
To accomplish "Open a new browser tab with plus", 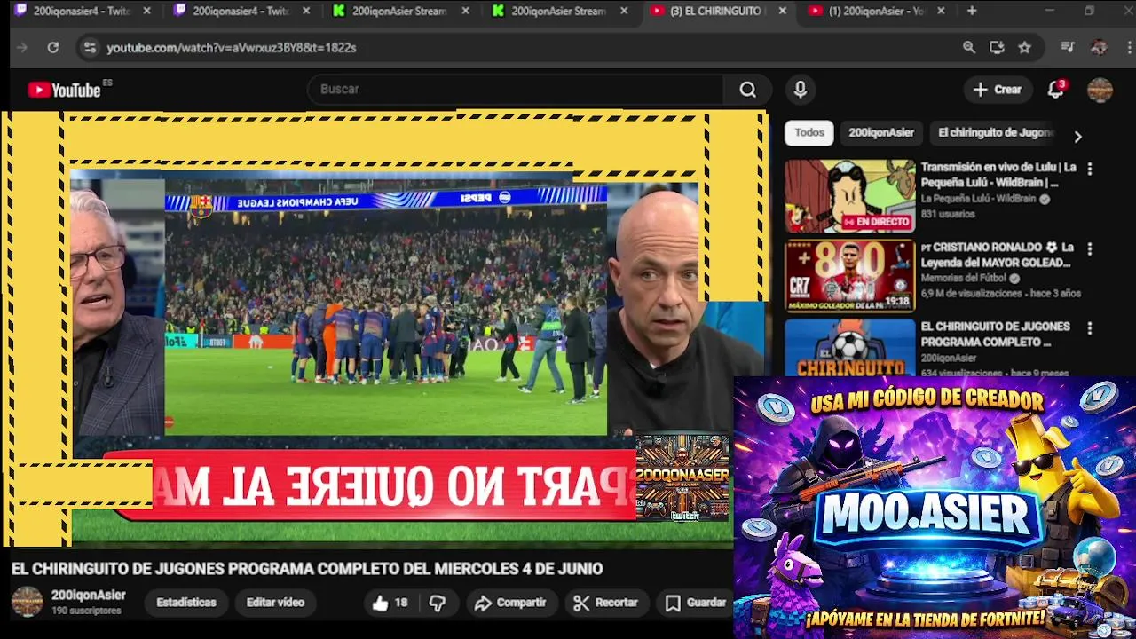I will point(972,11).
